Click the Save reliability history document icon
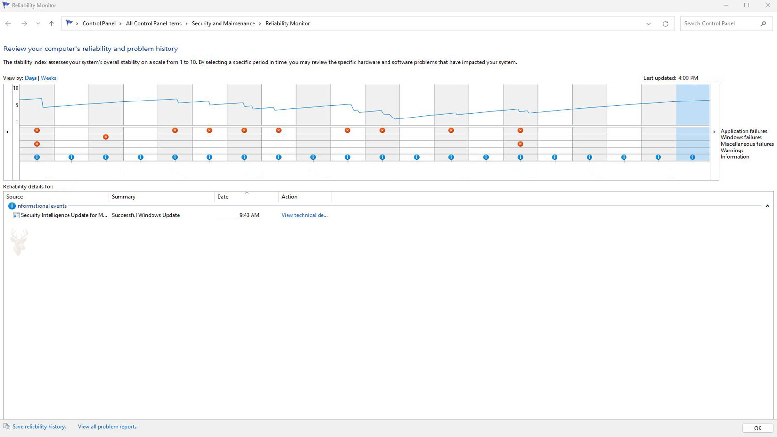The image size is (777, 437). [7, 427]
